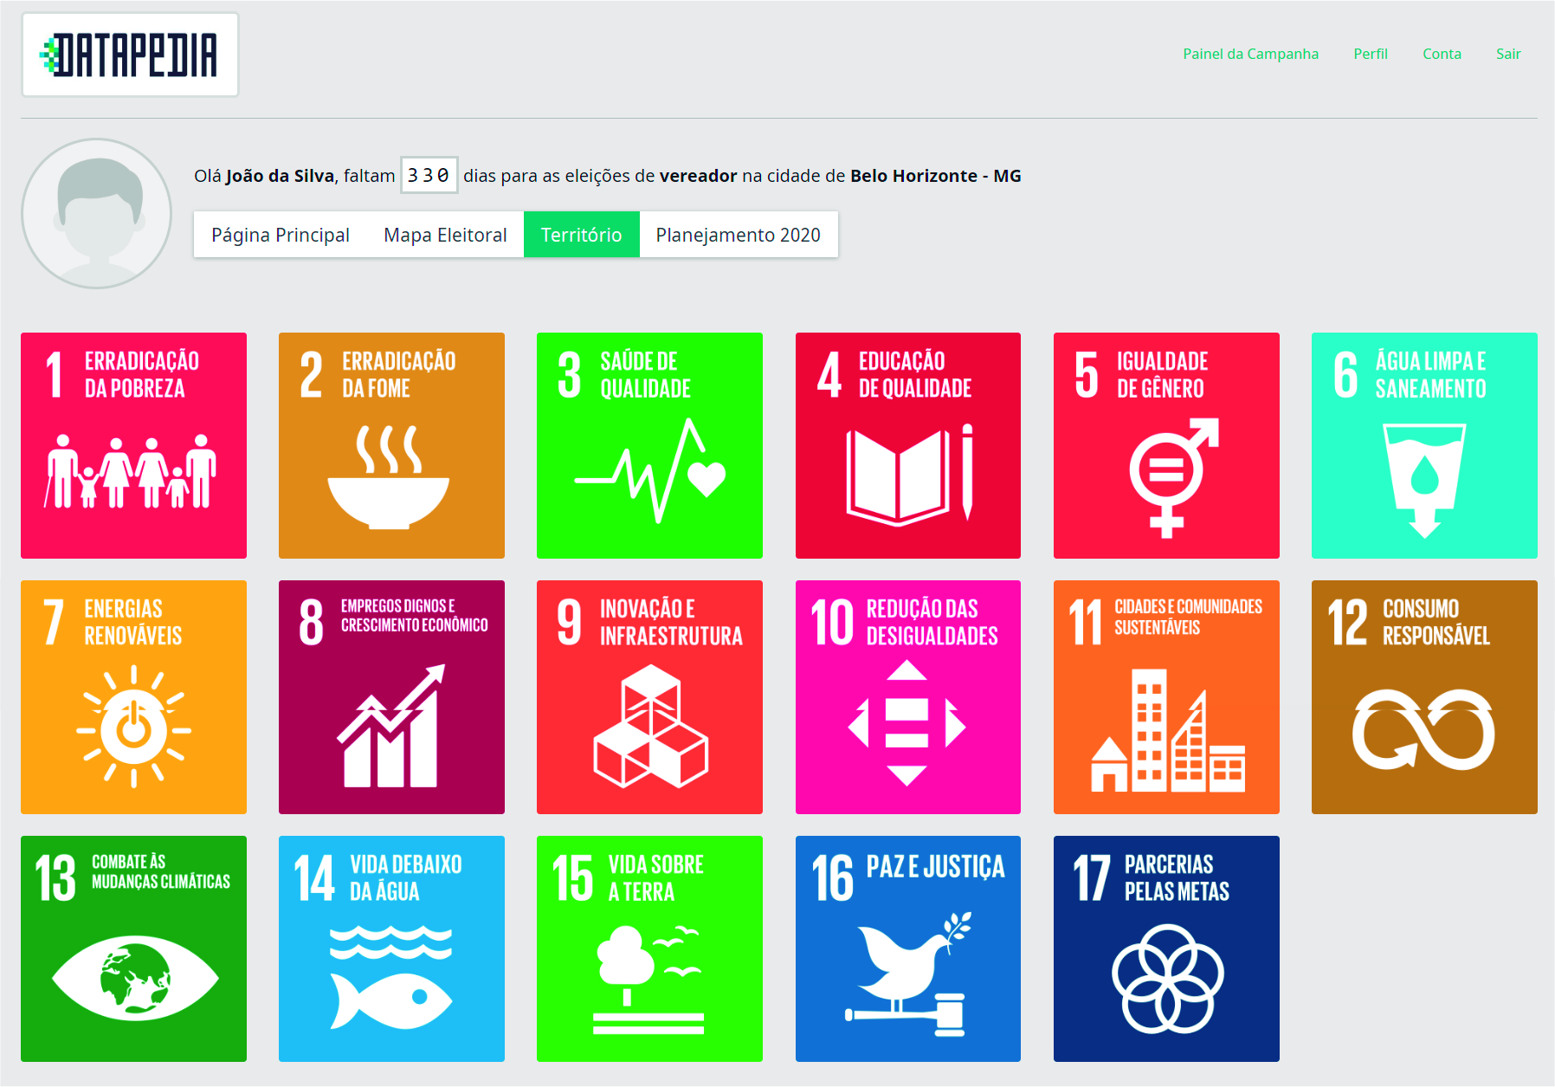This screenshot has height=1087, width=1555.
Task: Choose the Consumo Responsável tile
Action: (x=1424, y=697)
